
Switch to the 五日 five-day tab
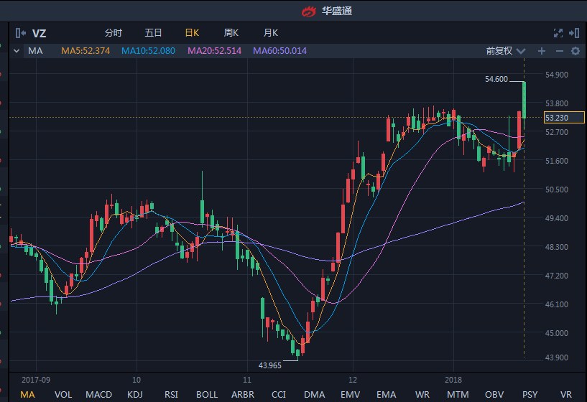(153, 33)
